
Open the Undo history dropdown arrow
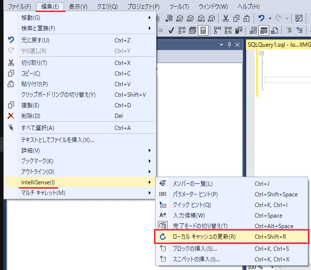pyautogui.click(x=270, y=18)
